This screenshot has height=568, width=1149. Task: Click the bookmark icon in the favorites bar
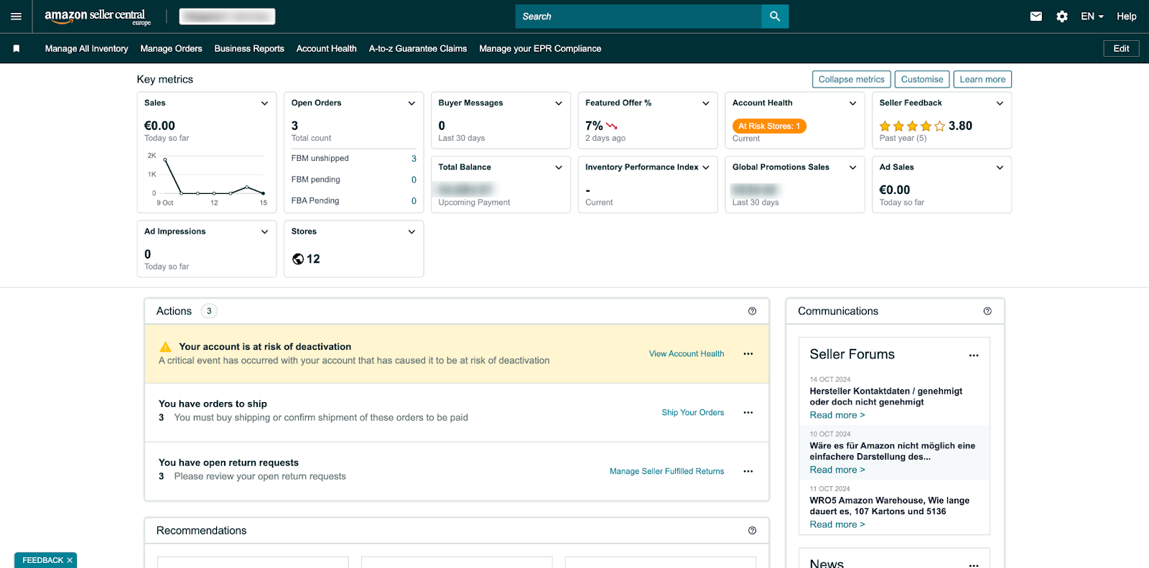[x=16, y=49]
